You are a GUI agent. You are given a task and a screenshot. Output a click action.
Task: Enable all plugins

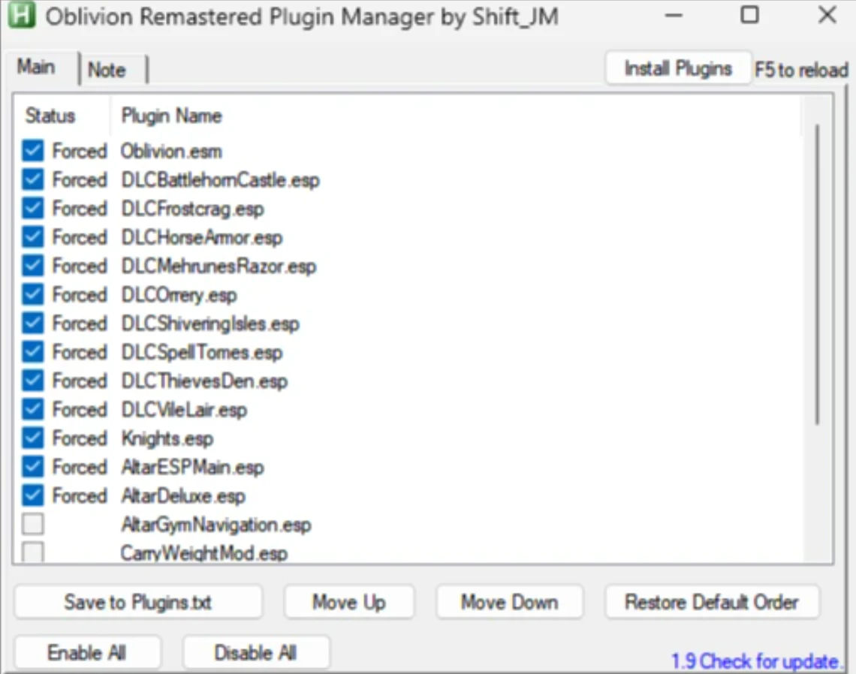[x=87, y=651]
